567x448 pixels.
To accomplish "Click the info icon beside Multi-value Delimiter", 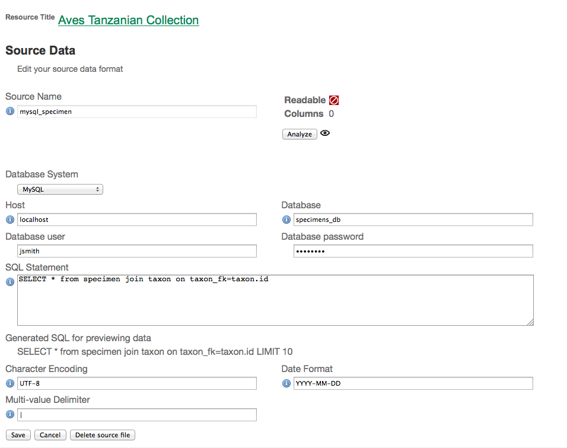I will pos(10,414).
